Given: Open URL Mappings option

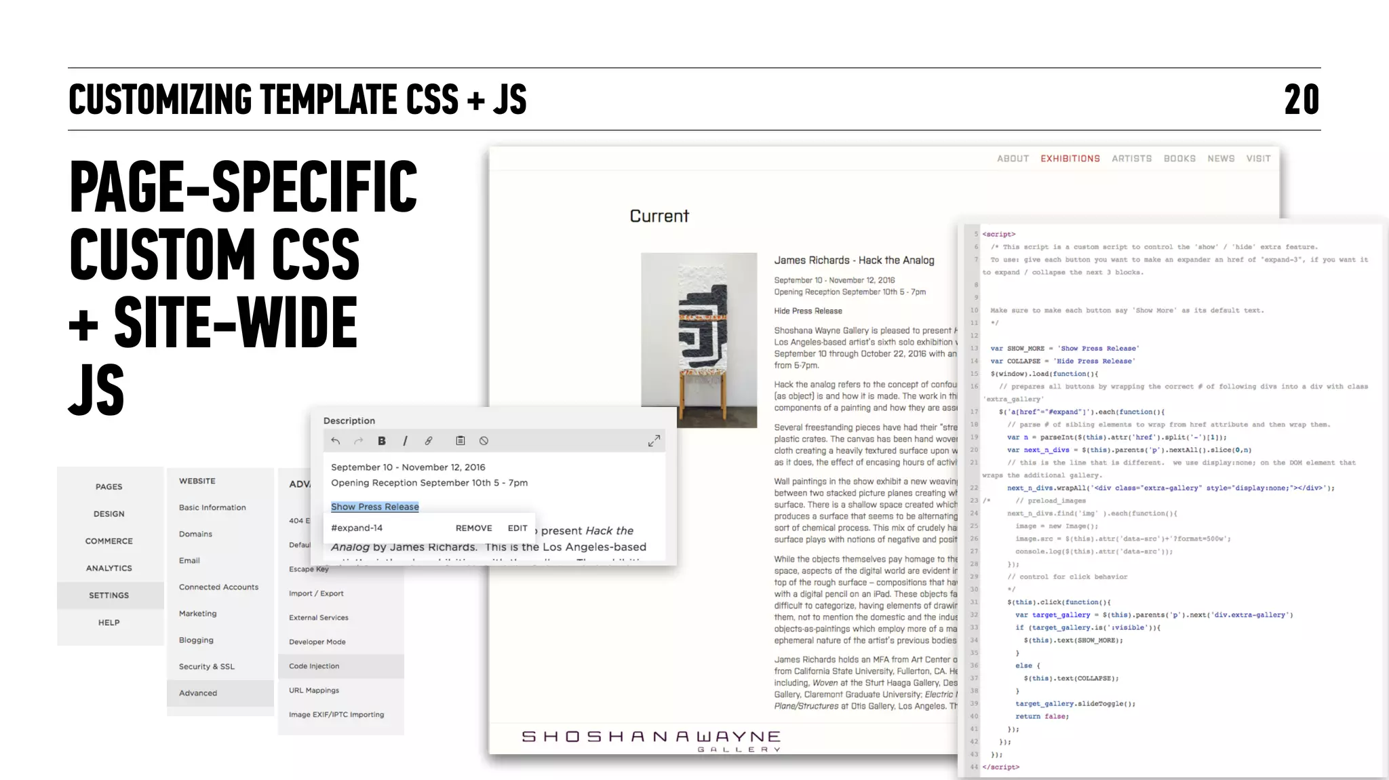Looking at the screenshot, I should coord(314,690).
